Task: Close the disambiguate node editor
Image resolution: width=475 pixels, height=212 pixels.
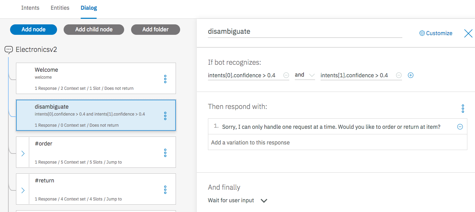Action: coord(468,33)
